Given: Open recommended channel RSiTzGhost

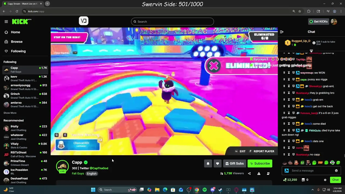Looking at the screenshot, I should (x=25, y=154).
